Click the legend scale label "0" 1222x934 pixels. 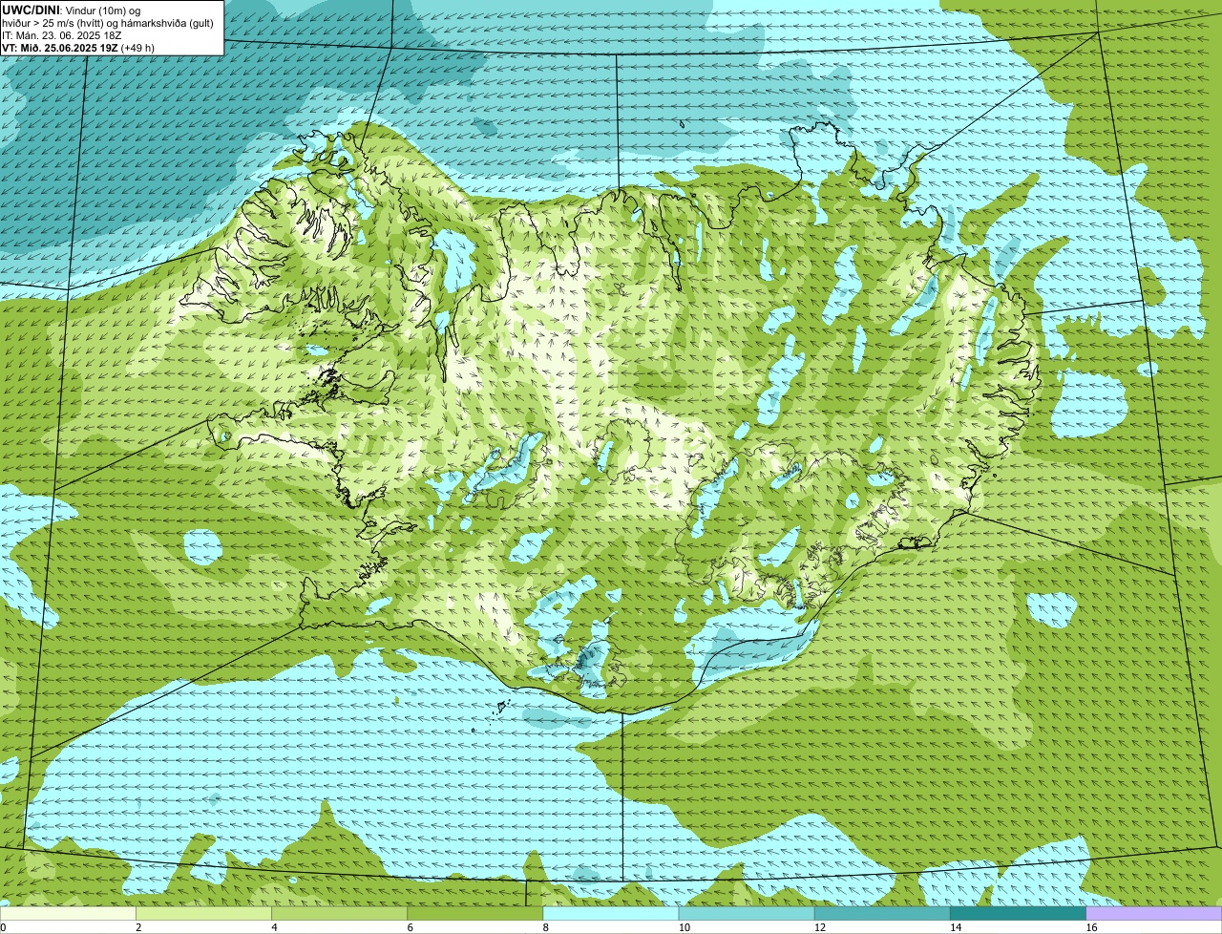(4, 927)
